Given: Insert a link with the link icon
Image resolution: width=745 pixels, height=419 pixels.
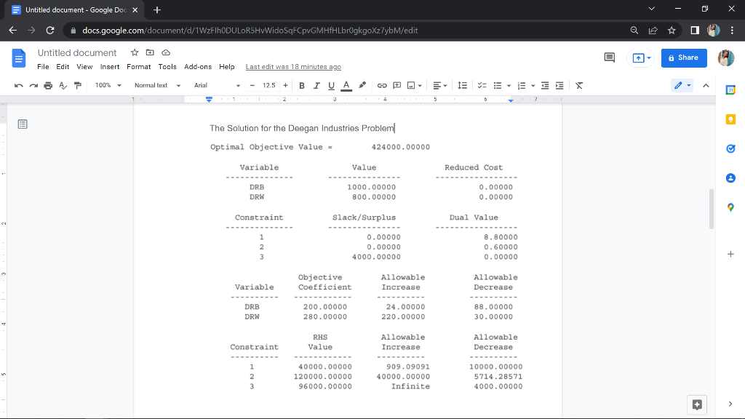Looking at the screenshot, I should click(x=381, y=86).
